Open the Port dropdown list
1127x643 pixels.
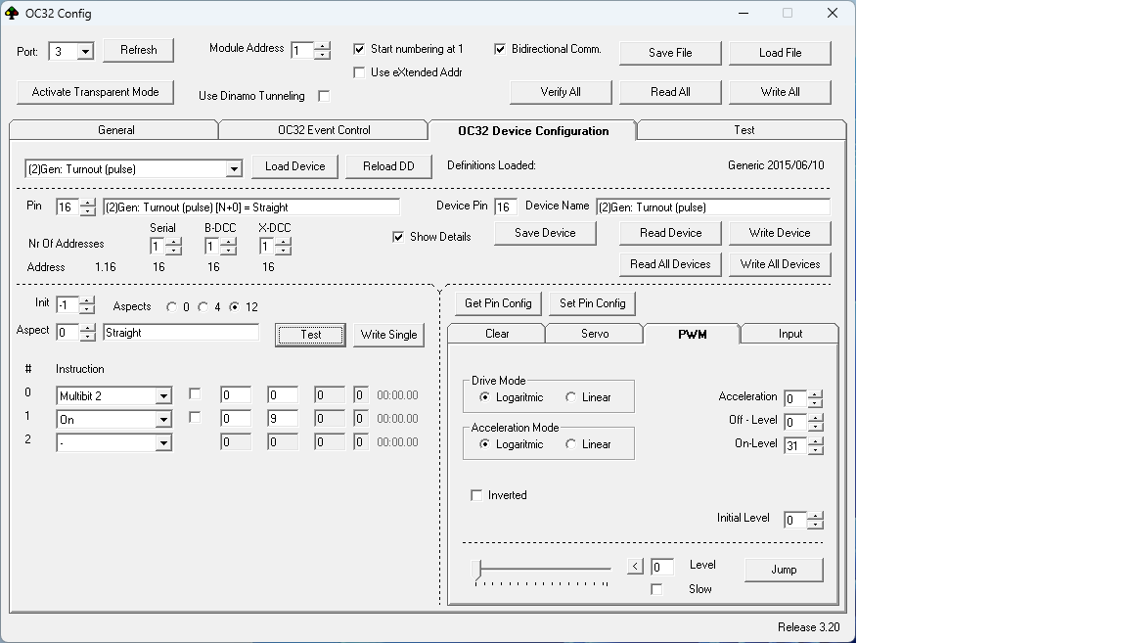tap(84, 52)
